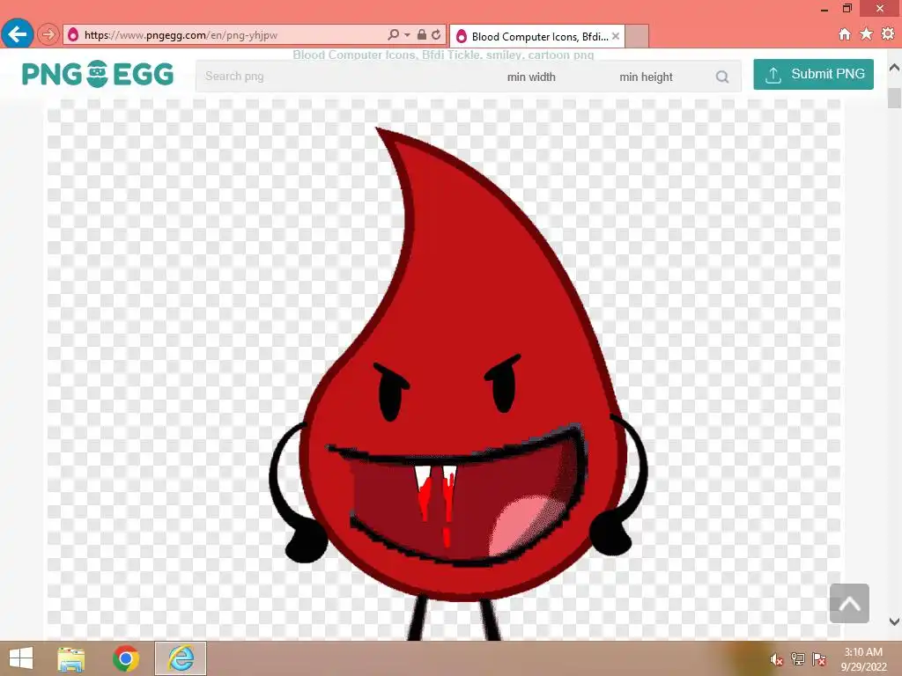Restore down the browser window
The width and height of the screenshot is (902, 676).
(x=847, y=8)
